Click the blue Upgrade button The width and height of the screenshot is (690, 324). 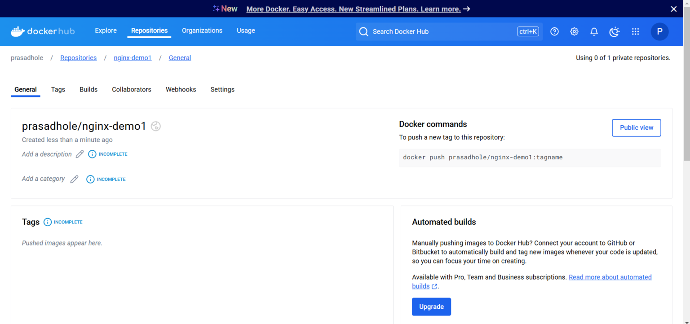431,307
